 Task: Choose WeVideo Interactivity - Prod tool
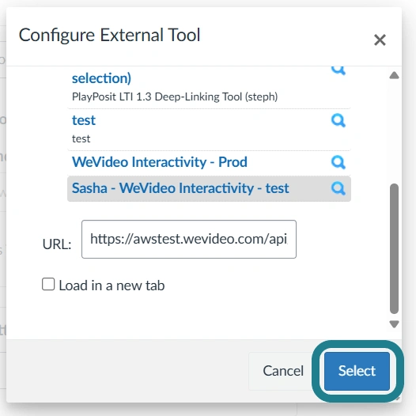[x=160, y=162]
